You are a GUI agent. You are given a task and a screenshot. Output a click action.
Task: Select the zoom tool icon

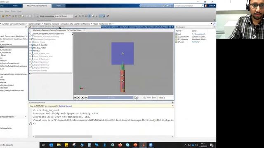click(x=93, y=16)
